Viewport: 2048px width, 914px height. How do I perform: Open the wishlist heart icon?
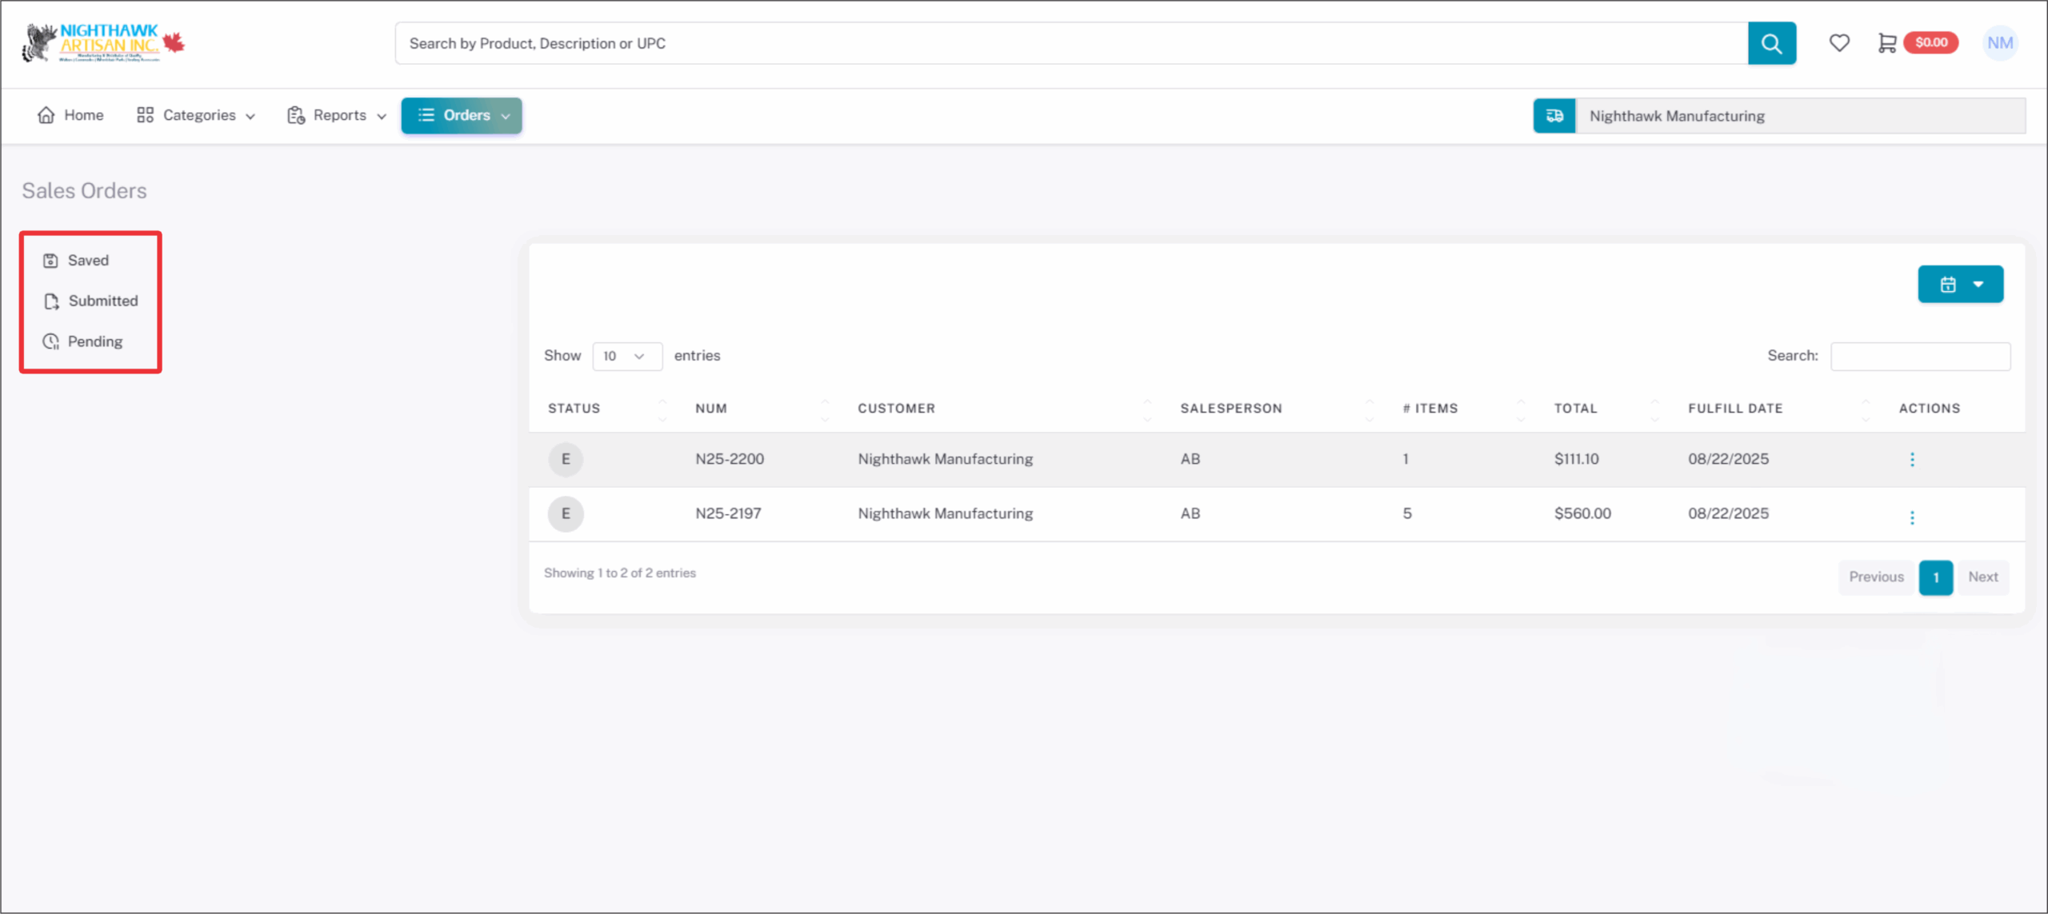pyautogui.click(x=1839, y=43)
